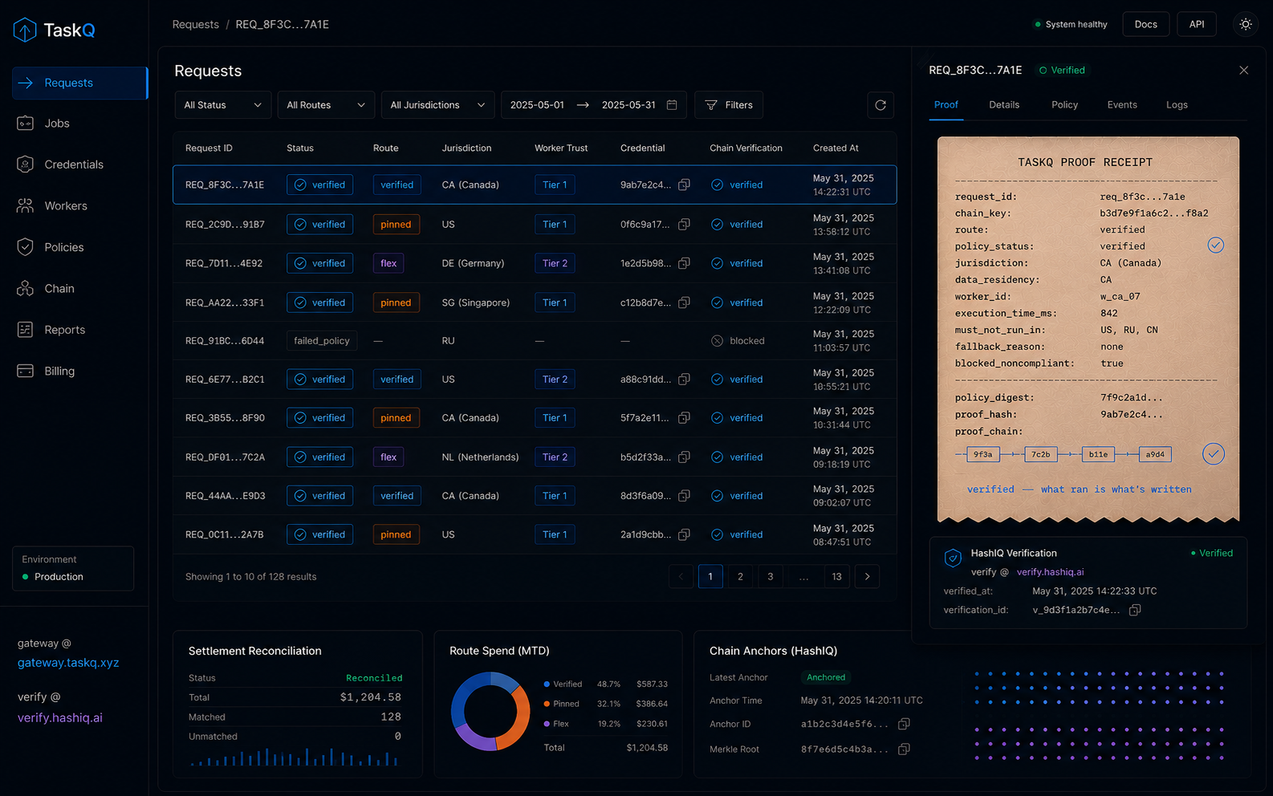
Task: Open the Logs tab
Action: tap(1177, 105)
